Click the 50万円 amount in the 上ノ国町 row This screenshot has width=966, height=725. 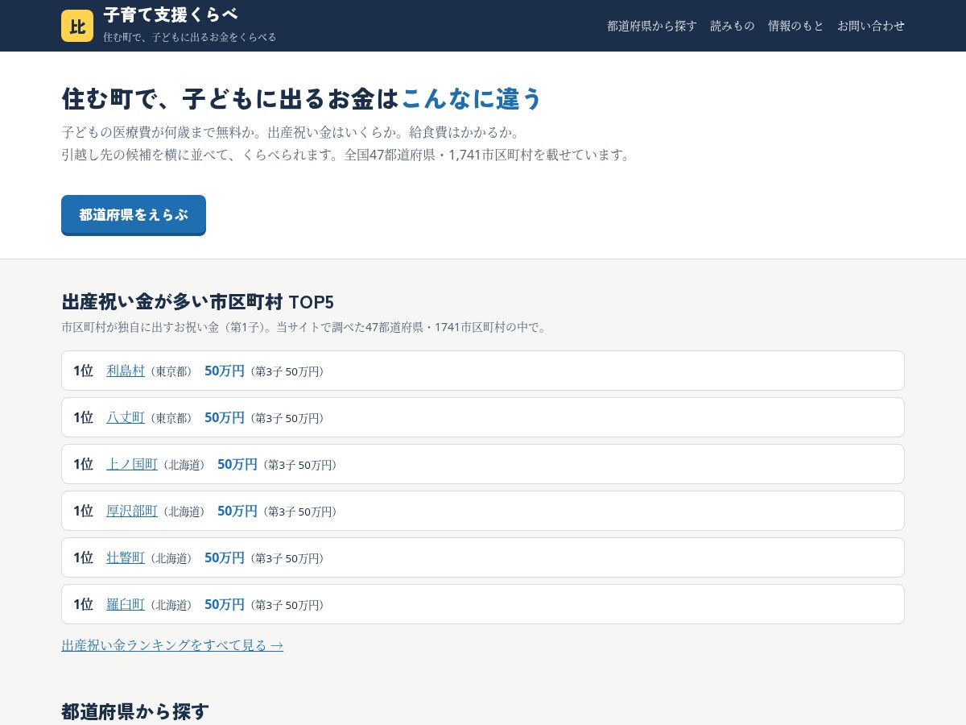click(237, 464)
